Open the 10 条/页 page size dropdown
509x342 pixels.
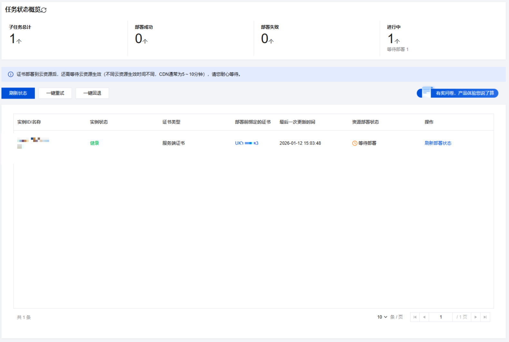pyautogui.click(x=382, y=317)
